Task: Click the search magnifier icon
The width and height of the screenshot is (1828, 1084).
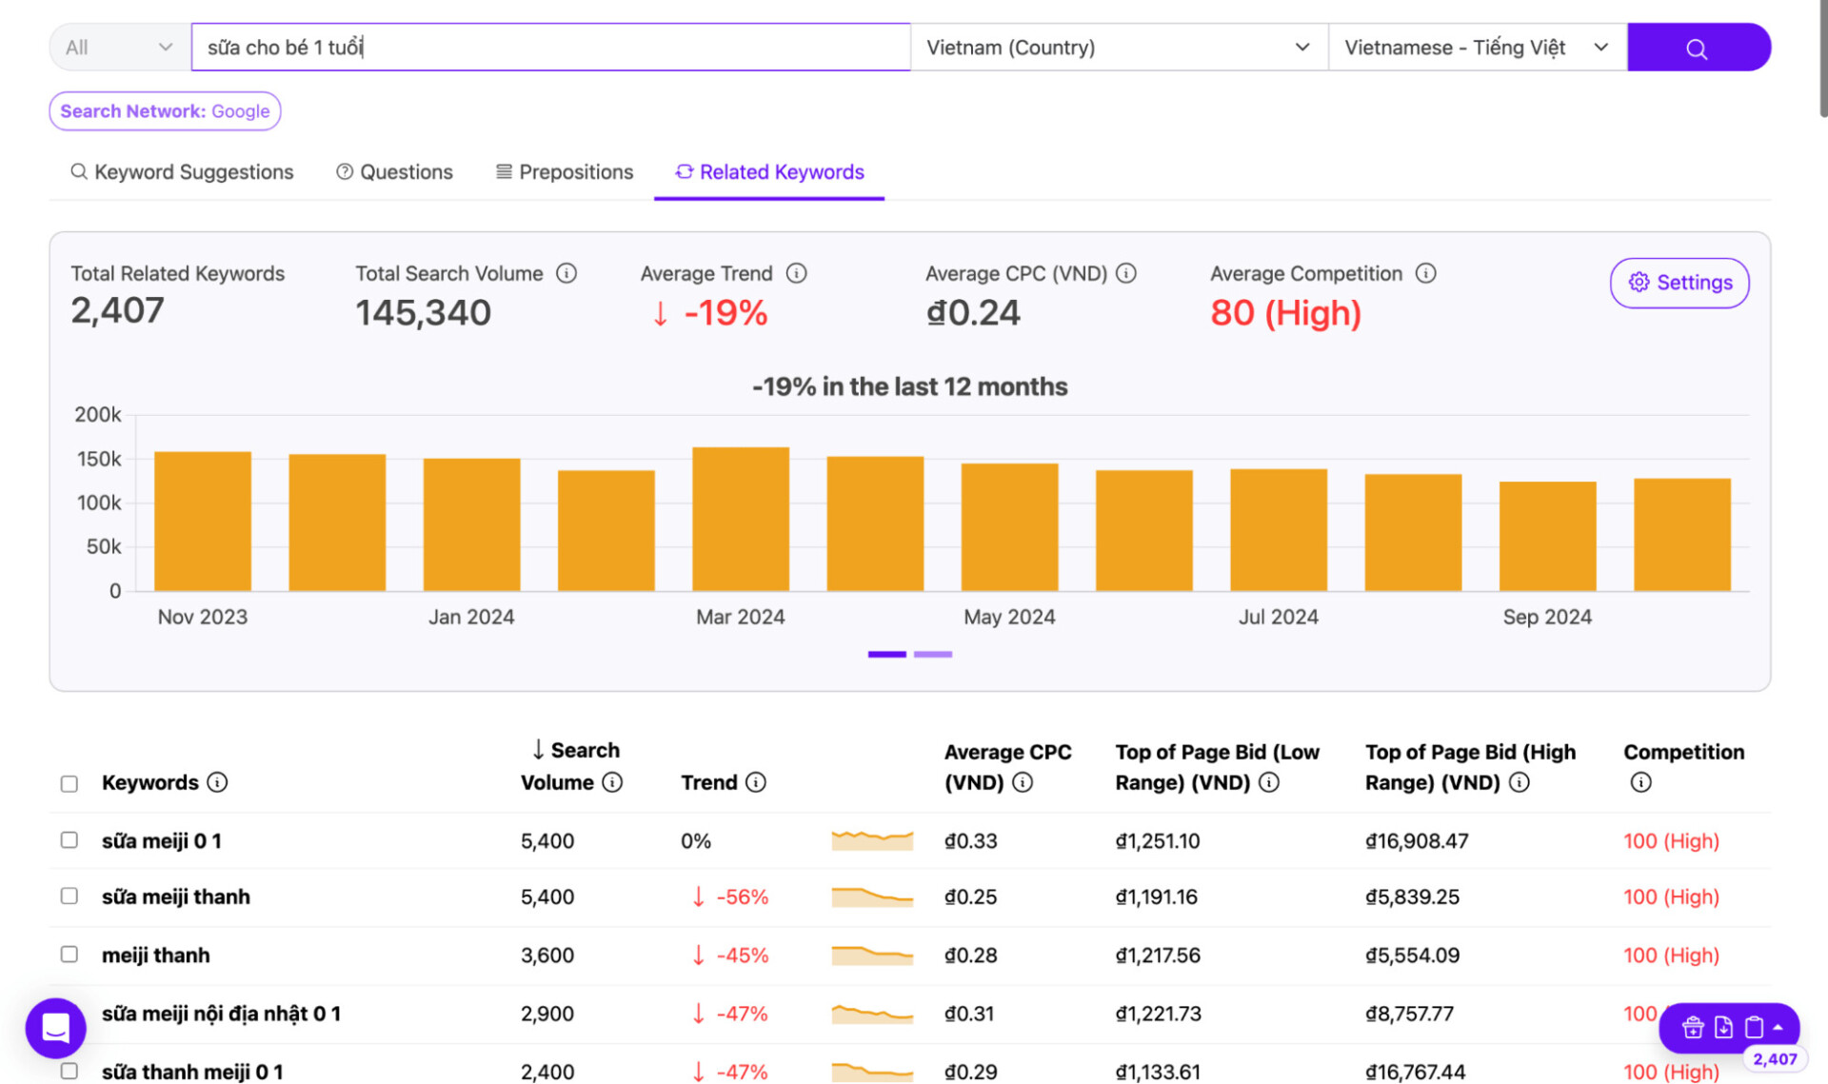Action: pos(1698,47)
